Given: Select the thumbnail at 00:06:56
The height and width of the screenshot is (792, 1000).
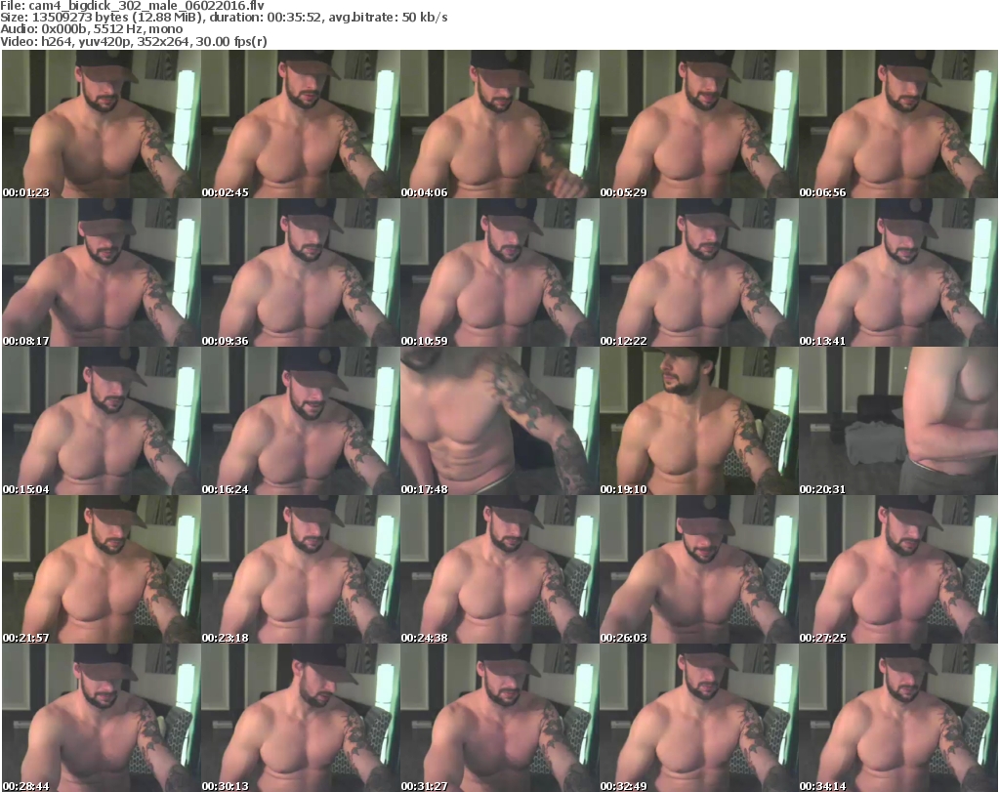Looking at the screenshot, I should (898, 124).
